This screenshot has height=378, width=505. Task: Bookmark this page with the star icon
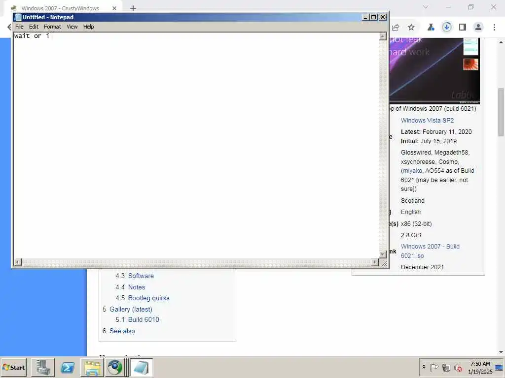(411, 28)
